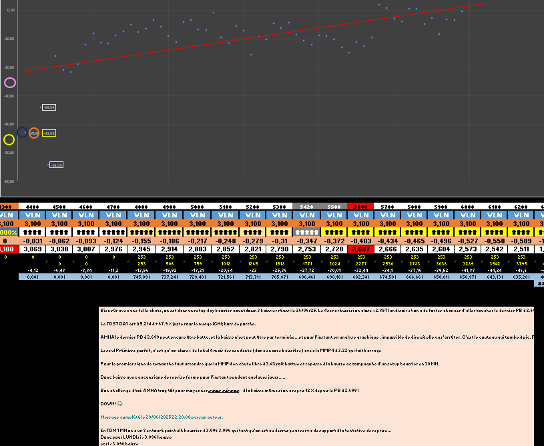Click the -60,00 axis label
This screenshot has height=446, width=544.
pyautogui.click(x=9, y=181)
